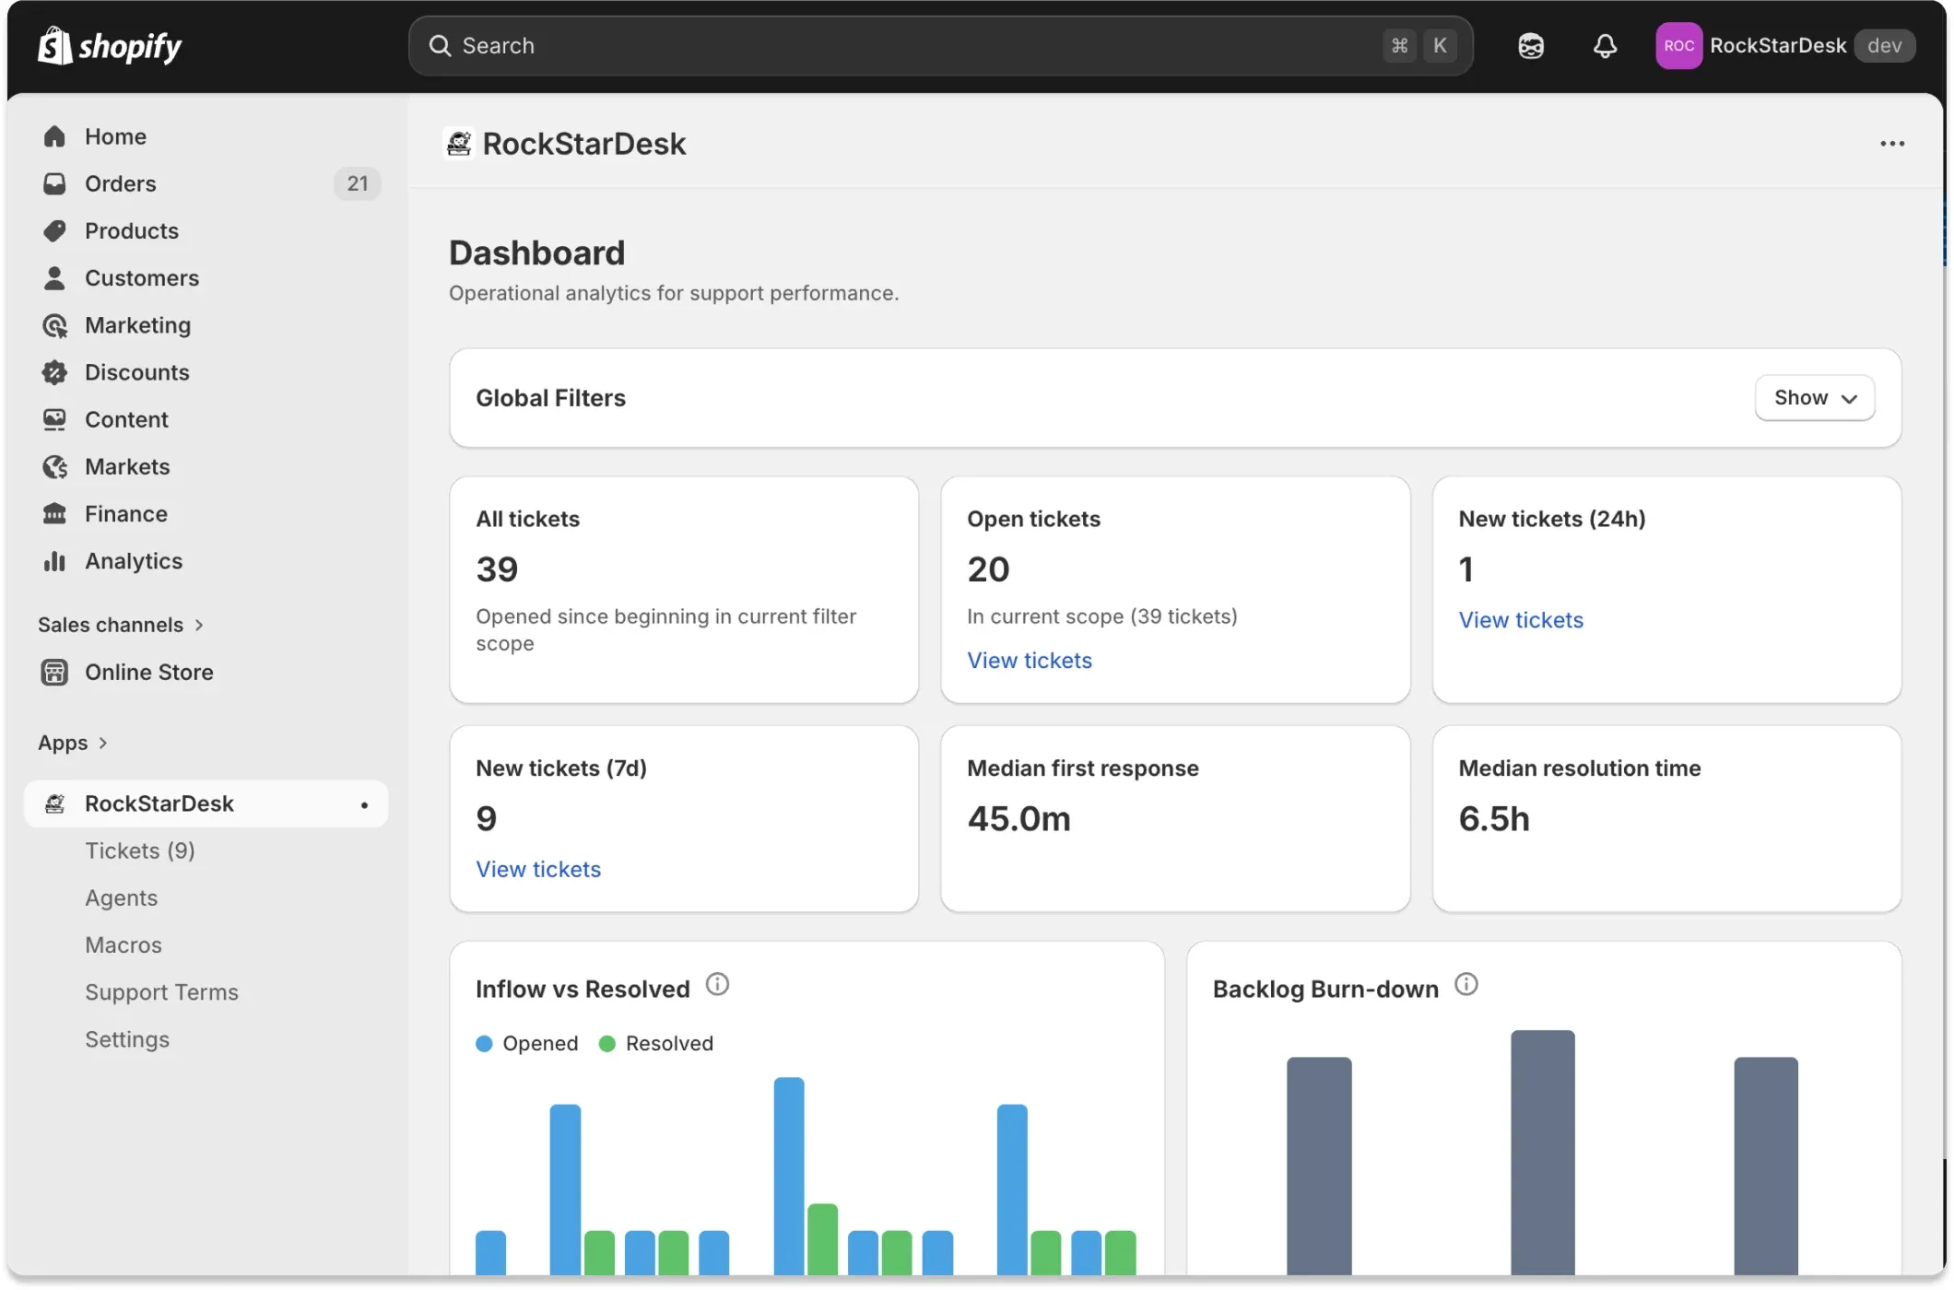Click the dev badge

point(1884,45)
